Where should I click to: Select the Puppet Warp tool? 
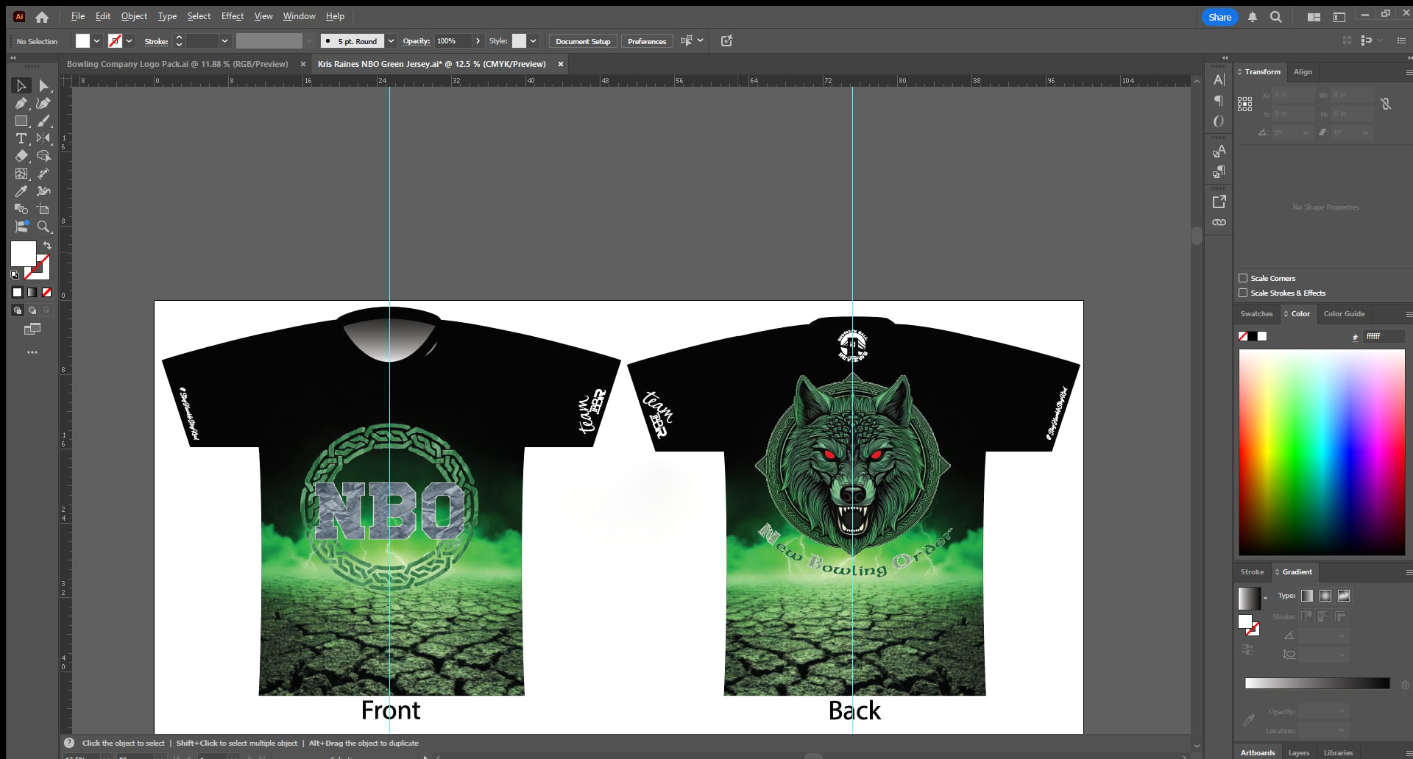tap(43, 191)
